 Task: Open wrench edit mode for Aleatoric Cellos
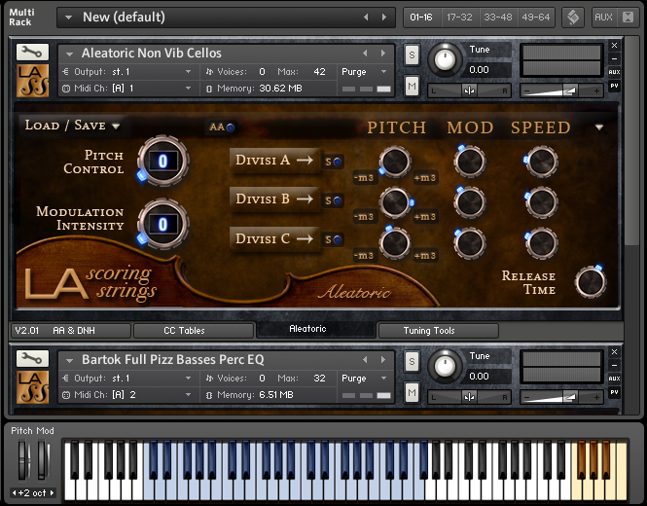point(32,52)
